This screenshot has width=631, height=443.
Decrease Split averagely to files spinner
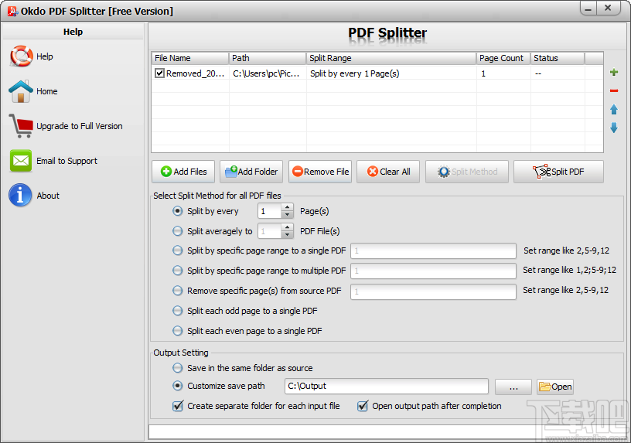tap(287, 235)
